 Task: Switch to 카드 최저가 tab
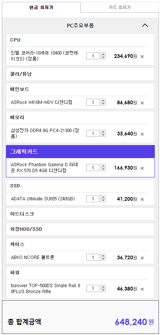point(120,7)
